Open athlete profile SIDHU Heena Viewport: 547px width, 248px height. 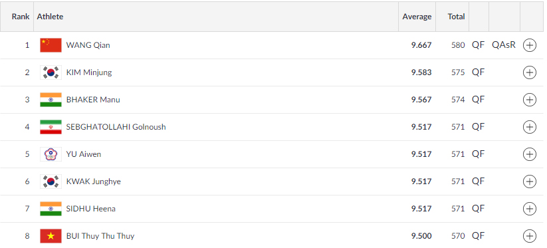point(90,209)
